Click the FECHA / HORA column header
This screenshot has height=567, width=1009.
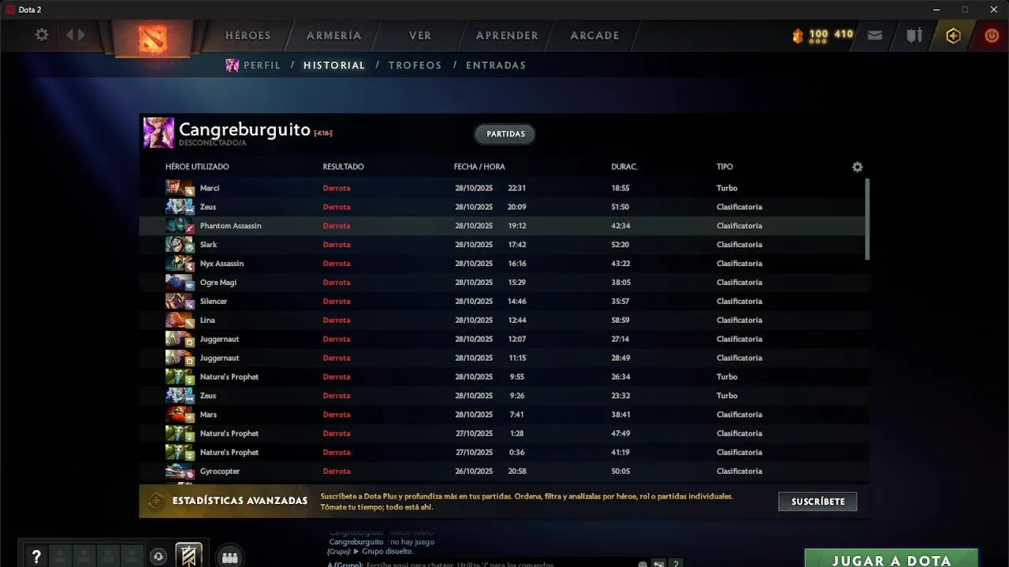(479, 167)
